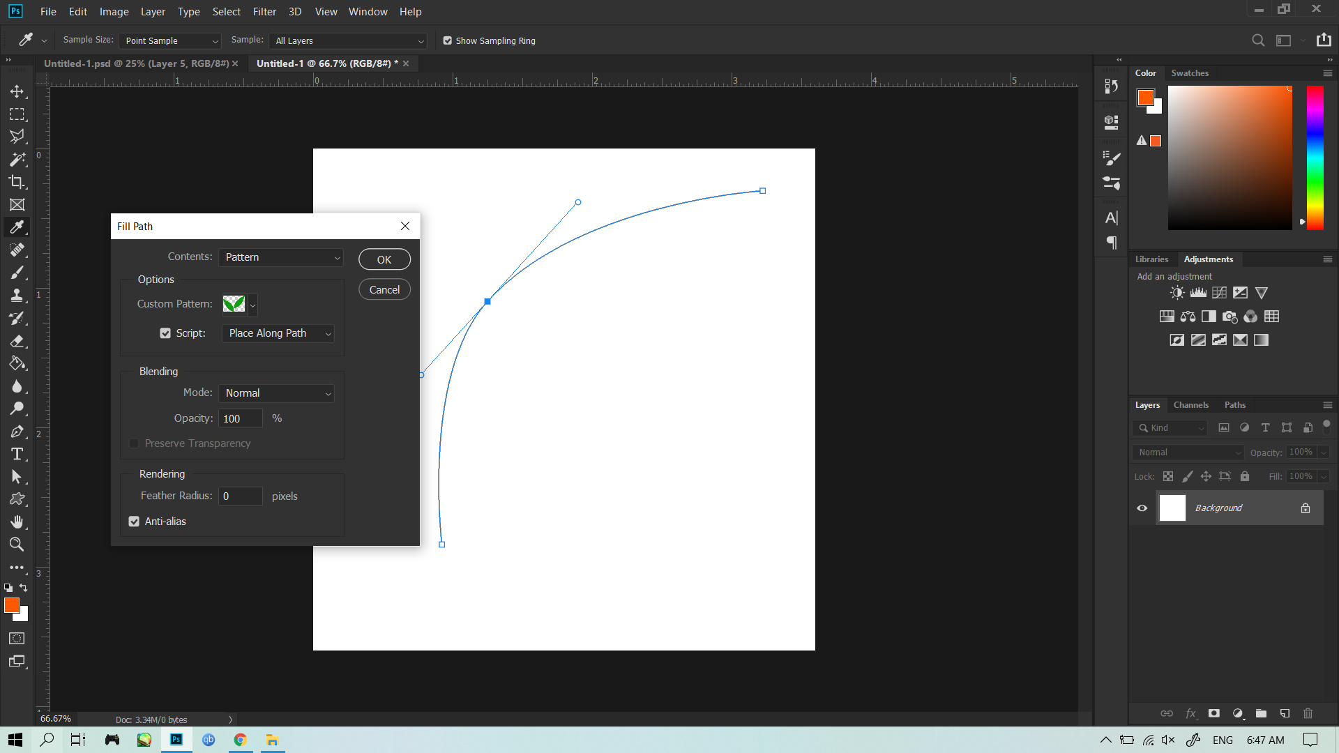Select the Eraser tool

point(17,341)
